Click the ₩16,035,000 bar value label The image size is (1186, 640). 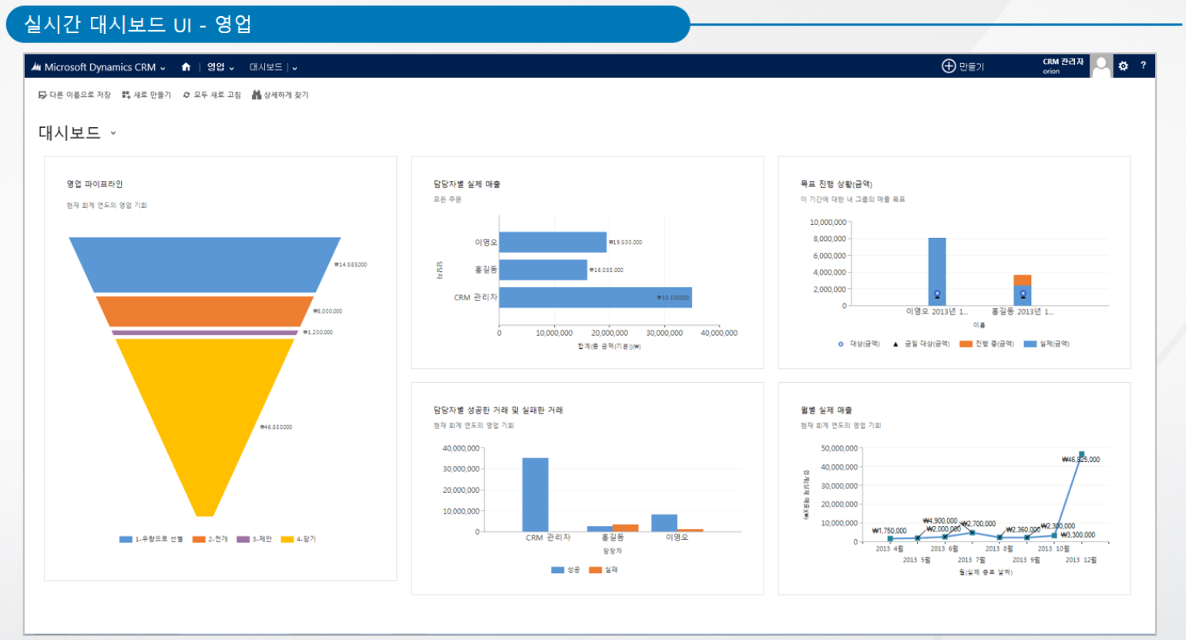(x=606, y=270)
